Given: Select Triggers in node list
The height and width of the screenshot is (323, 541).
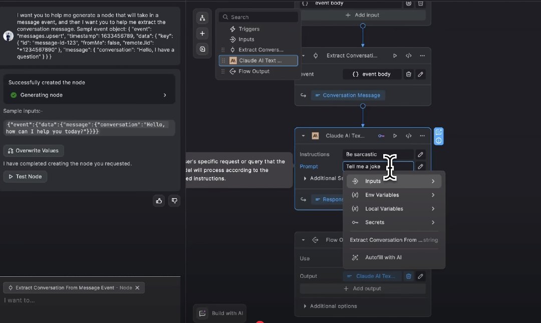Looking at the screenshot, I should tap(258, 29).
